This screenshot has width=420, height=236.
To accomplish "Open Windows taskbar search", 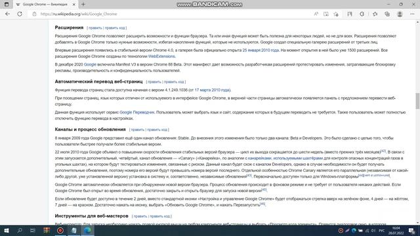I will (20, 230).
